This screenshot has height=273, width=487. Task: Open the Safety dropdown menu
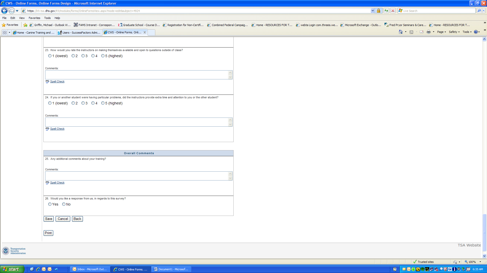click(454, 32)
